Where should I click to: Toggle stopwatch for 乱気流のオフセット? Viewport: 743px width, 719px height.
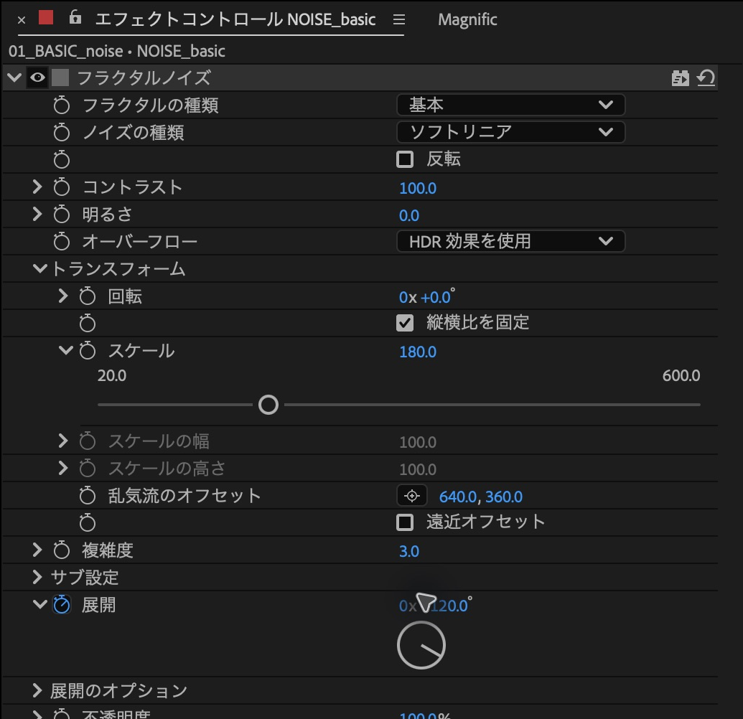pyautogui.click(x=87, y=495)
